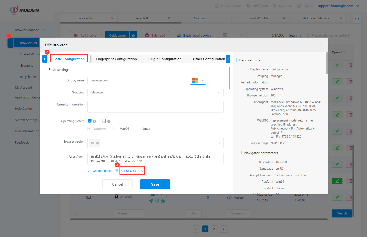
Task: Select the fingerprint icon beside amazon2
Action: [157, 201]
